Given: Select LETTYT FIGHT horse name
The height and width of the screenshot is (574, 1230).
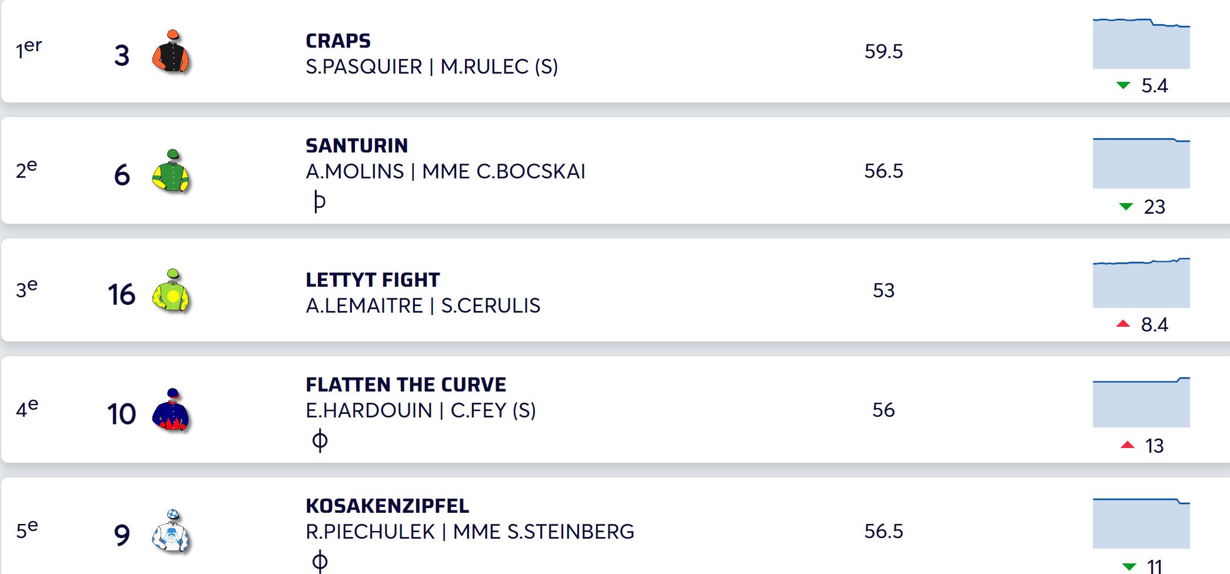Looking at the screenshot, I should tap(373, 280).
